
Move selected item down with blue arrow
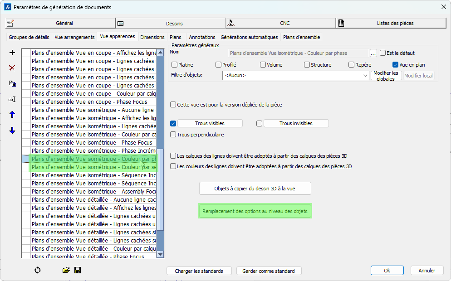tap(12, 131)
